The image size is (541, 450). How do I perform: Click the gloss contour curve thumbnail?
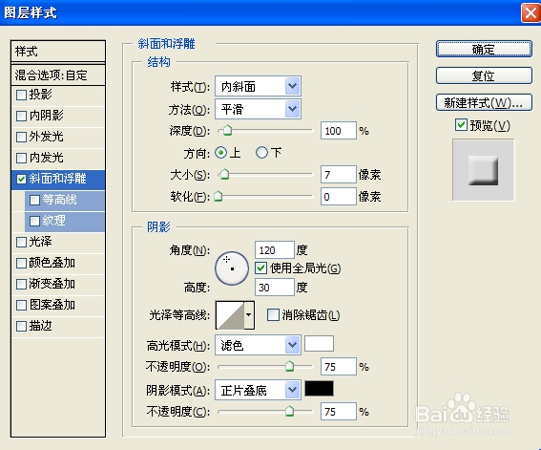click(x=230, y=315)
